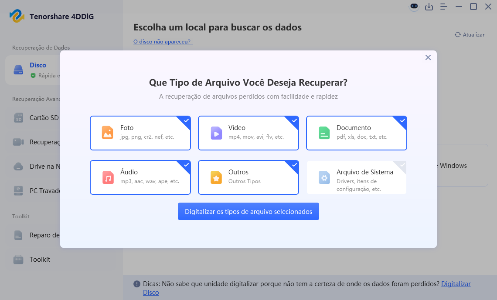Select the PC Travado sidebar option
497x300 pixels.
pyautogui.click(x=45, y=190)
